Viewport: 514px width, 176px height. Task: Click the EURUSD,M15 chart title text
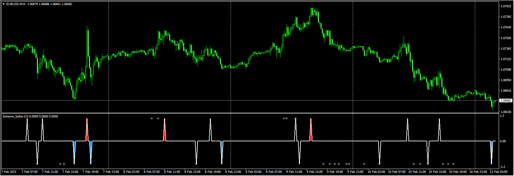tap(16, 4)
